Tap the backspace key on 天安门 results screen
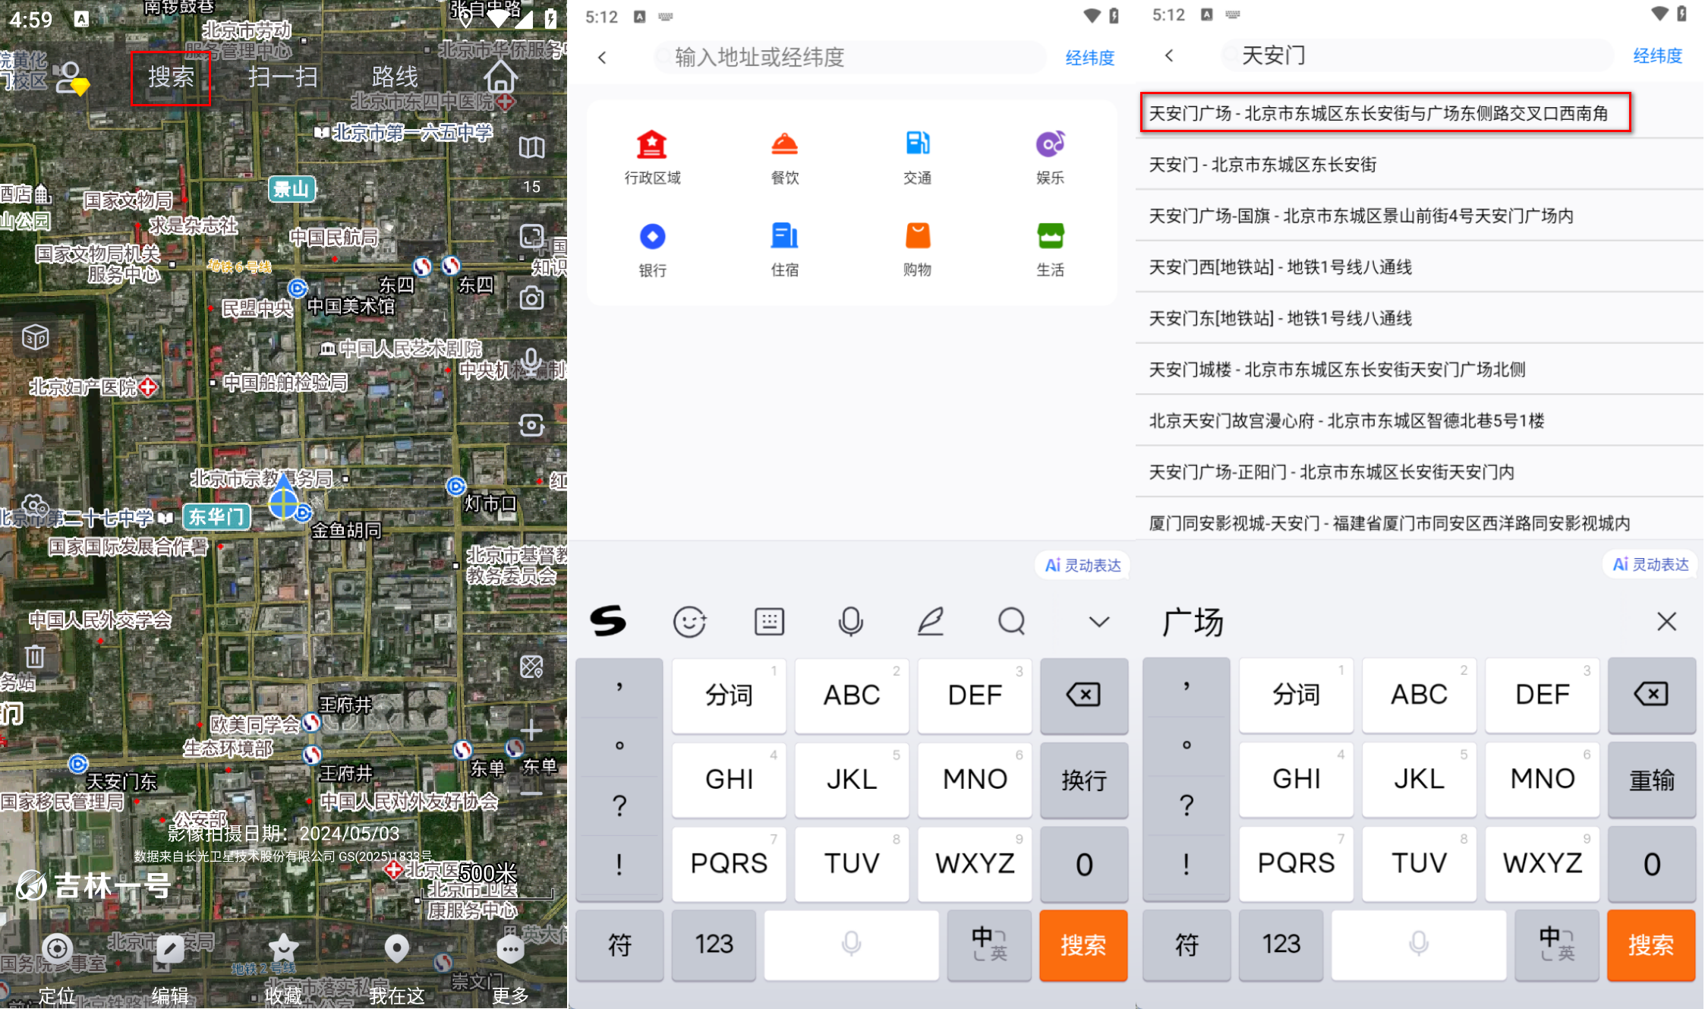Viewport: 1705px width, 1009px height. tap(1651, 695)
